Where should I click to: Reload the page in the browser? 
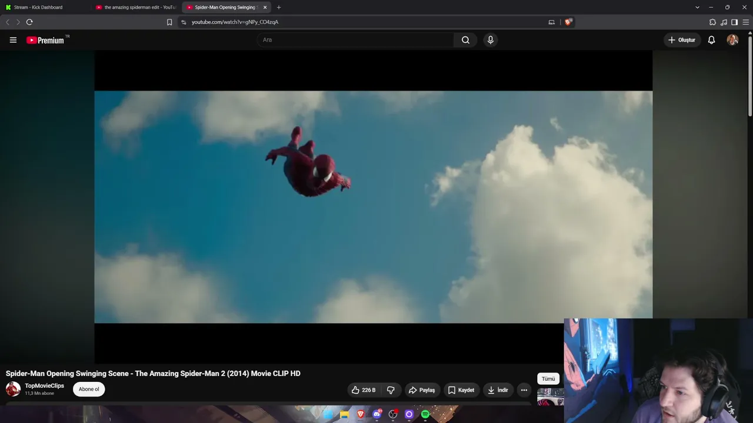tap(29, 22)
